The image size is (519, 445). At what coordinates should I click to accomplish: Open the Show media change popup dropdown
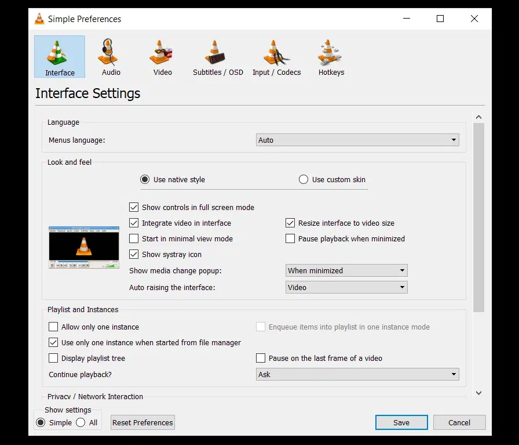click(x=346, y=270)
